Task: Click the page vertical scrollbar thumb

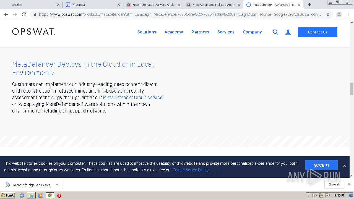Action: click(x=352, y=89)
